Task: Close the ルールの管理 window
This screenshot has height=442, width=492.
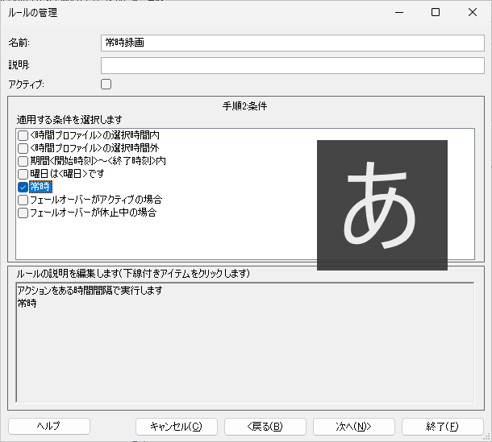Action: pos(472,12)
